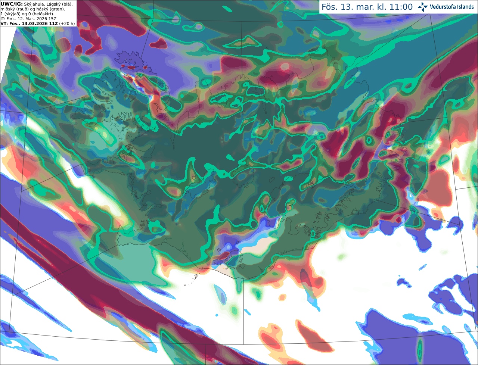This screenshot has width=478, height=365.
Task: Click the 'VT: Fös.. 13.03.2026 11Z' line
Action: pyautogui.click(x=29, y=24)
